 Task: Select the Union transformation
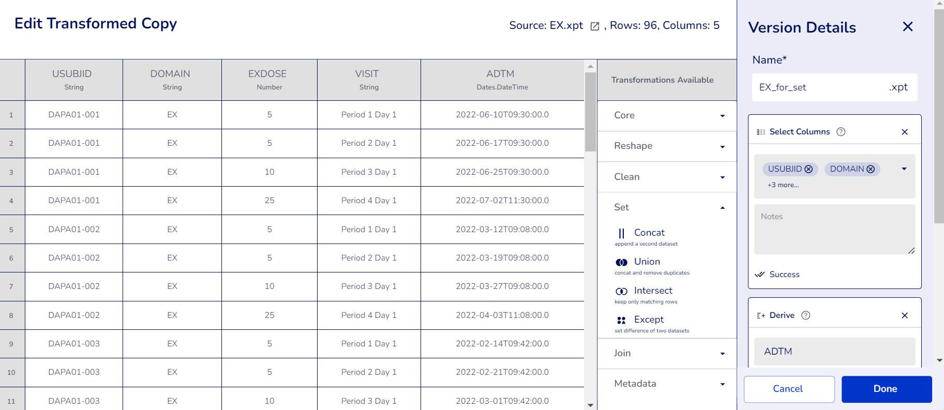(647, 262)
